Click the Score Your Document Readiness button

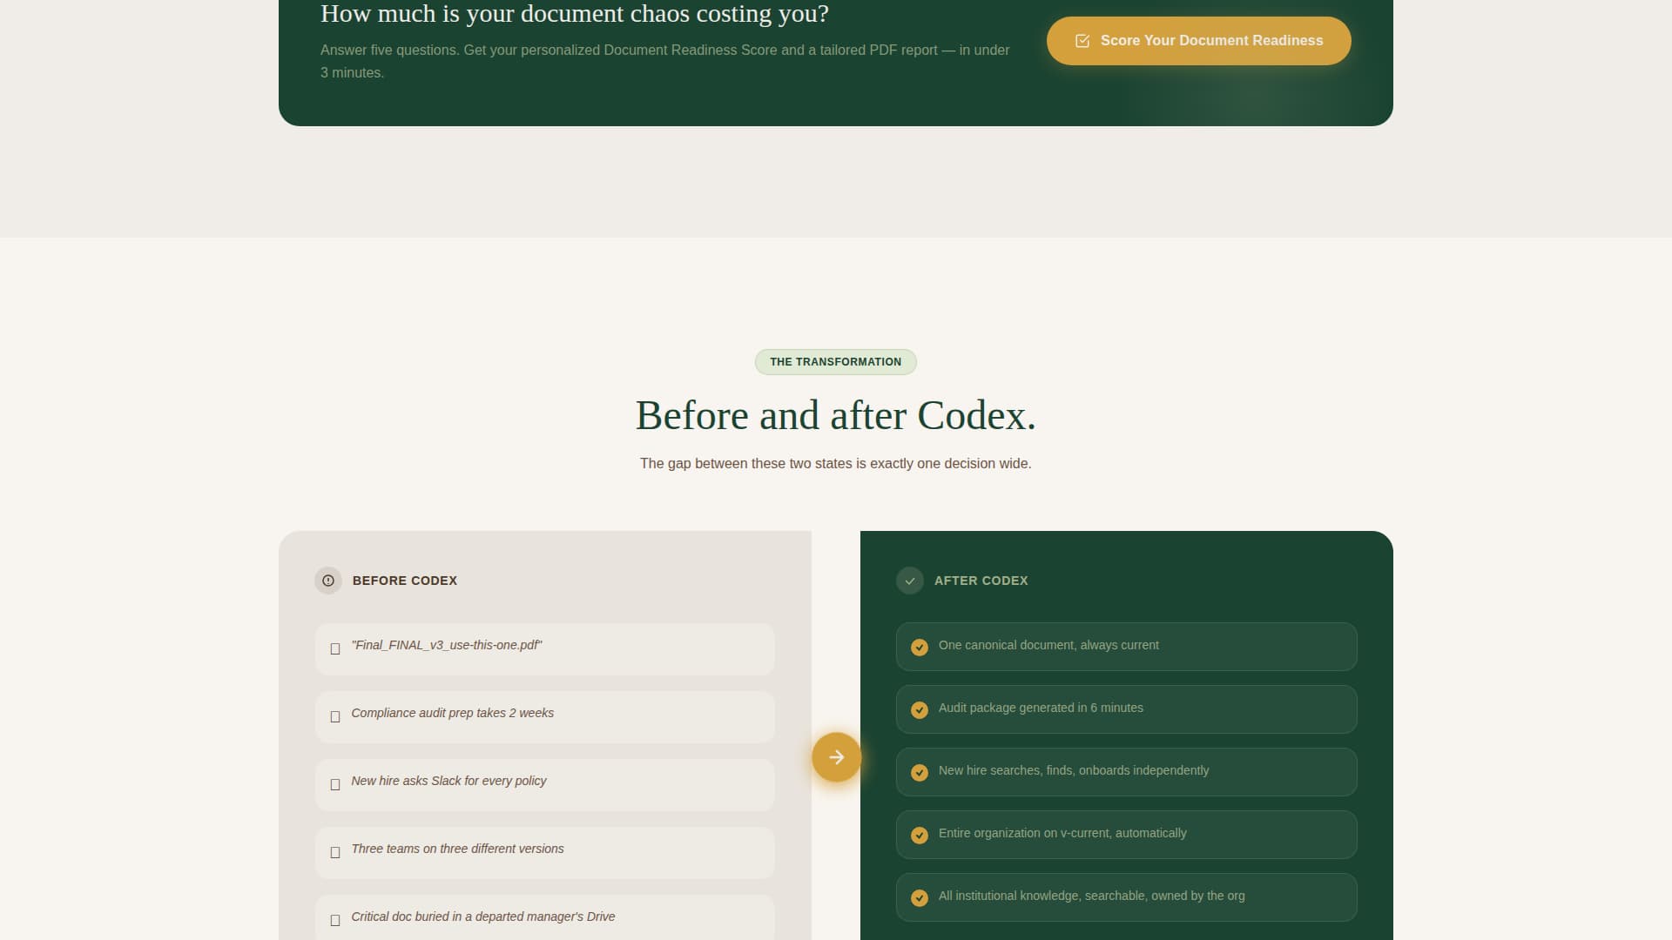tap(1198, 41)
